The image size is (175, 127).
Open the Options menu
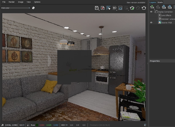[x=37, y=2]
